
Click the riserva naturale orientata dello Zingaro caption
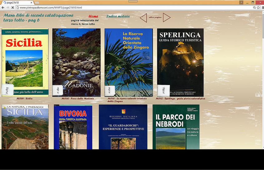pyautogui.click(x=127, y=100)
